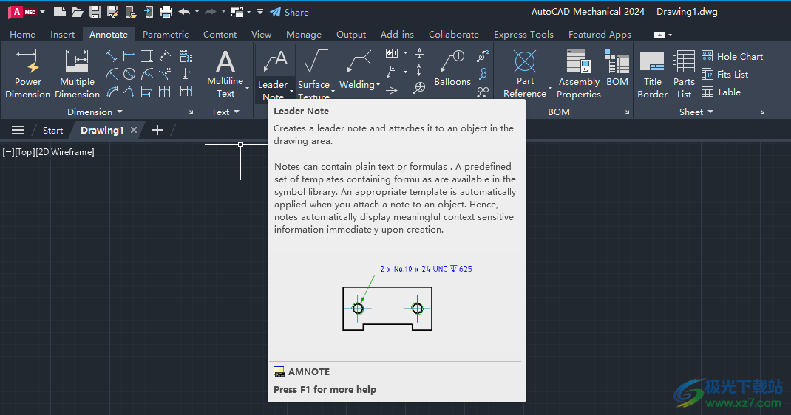Click the Surface Texture symbol tool

point(313,75)
